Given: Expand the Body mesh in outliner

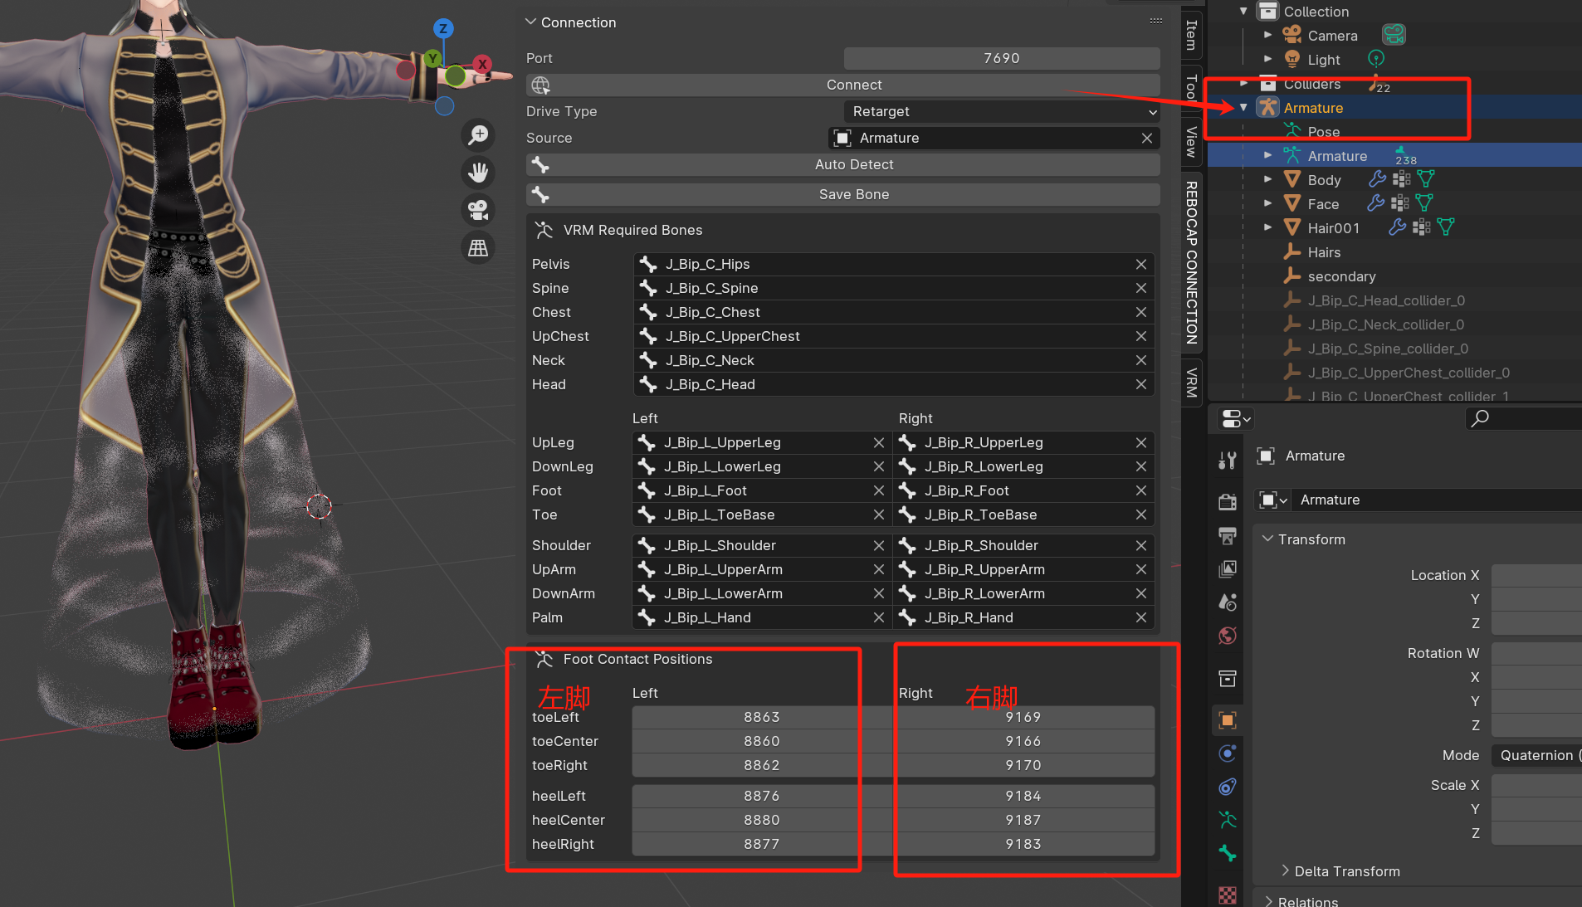Looking at the screenshot, I should coord(1267,179).
